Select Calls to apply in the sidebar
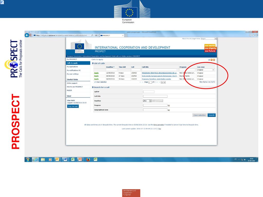Viewport: 263px width, 197px height. point(78,63)
